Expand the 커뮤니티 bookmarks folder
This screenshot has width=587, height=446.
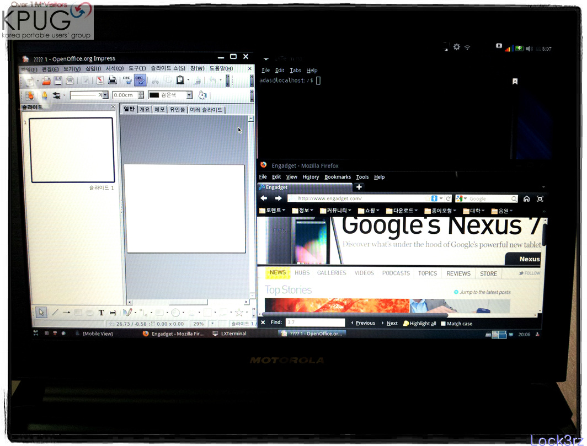click(335, 211)
